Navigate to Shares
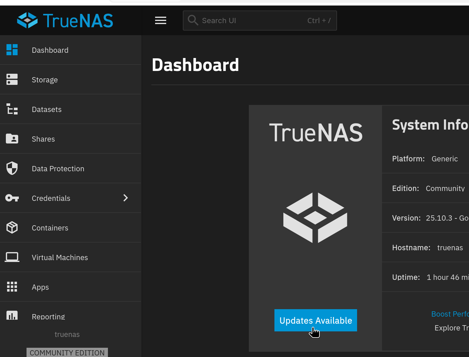Image resolution: width=469 pixels, height=357 pixels. (71, 139)
